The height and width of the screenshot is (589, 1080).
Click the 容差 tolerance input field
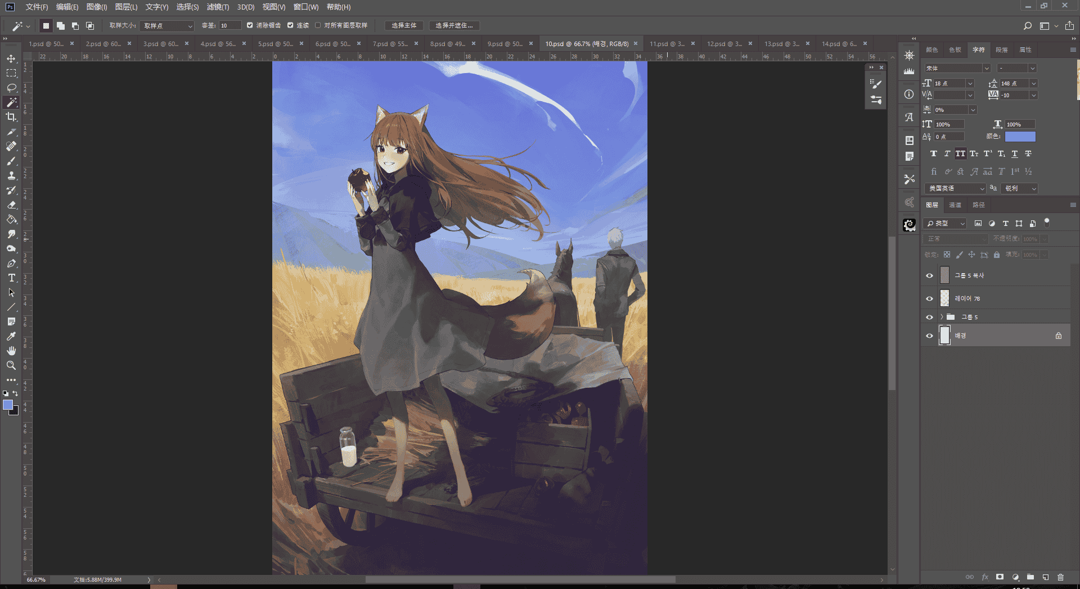click(x=230, y=26)
